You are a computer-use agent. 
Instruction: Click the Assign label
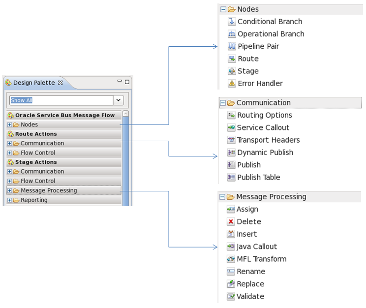(x=247, y=209)
